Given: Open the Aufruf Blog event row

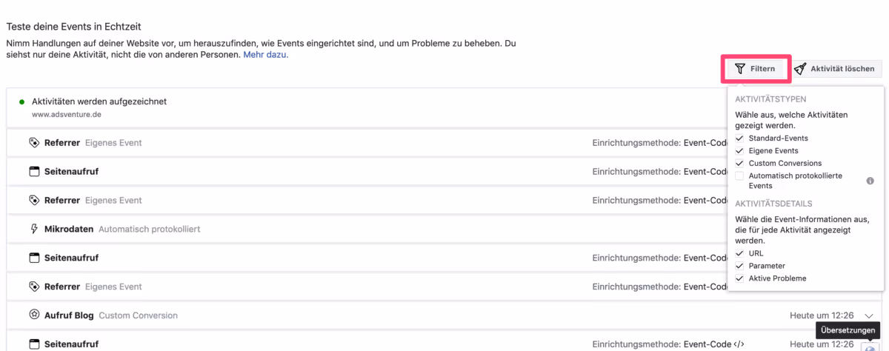Looking at the screenshot, I should [x=444, y=315].
